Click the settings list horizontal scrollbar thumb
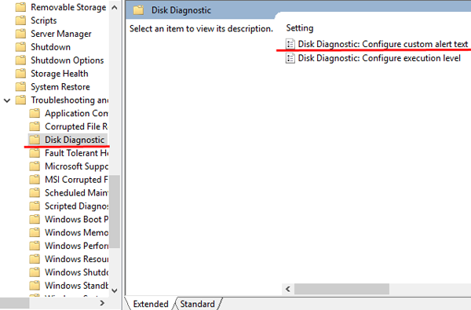The width and height of the screenshot is (471, 310). [x=341, y=289]
